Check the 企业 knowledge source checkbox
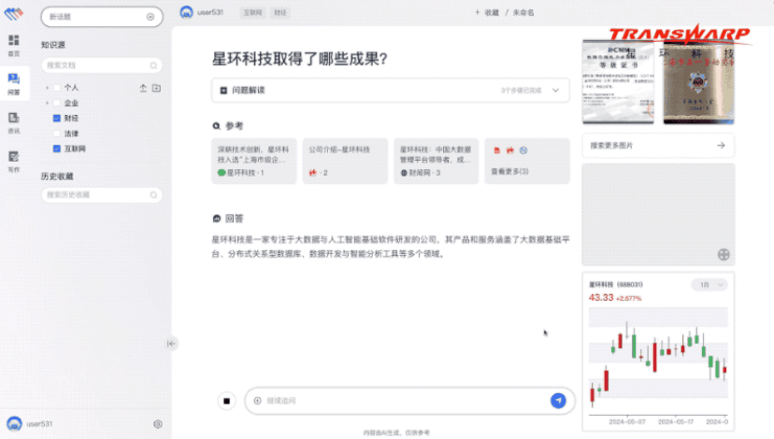Image resolution: width=774 pixels, height=439 pixels. point(57,103)
